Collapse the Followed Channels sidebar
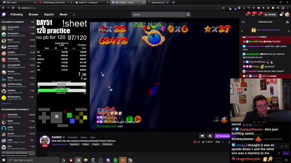Image resolution: width=291 pixels, height=163 pixels. (33, 22)
